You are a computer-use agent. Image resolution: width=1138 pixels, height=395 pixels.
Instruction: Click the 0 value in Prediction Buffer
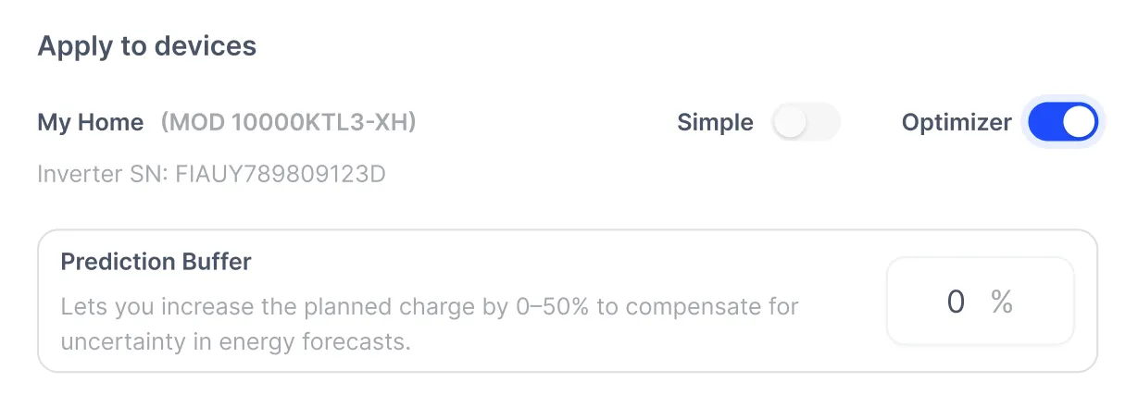point(956,302)
